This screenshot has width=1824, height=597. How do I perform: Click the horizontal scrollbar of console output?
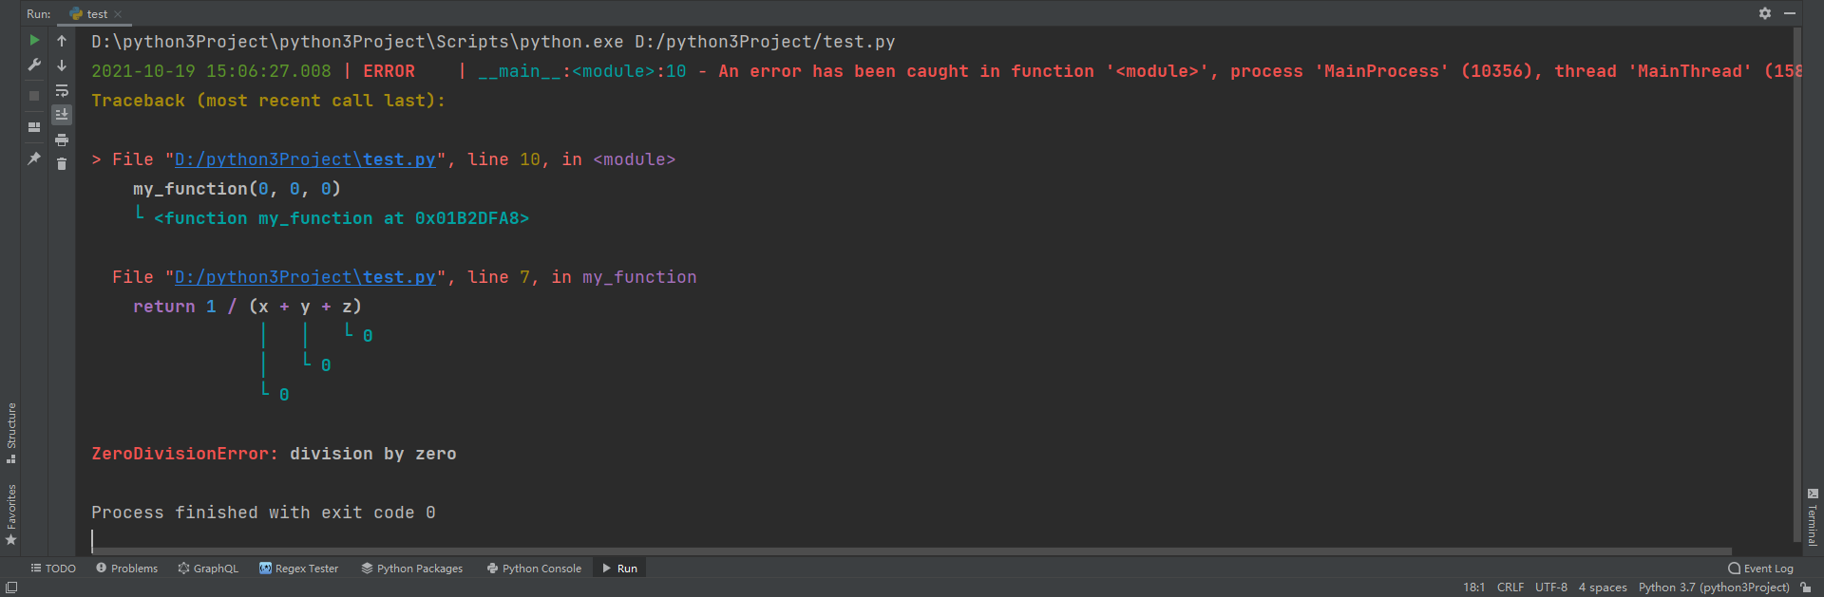[912, 550]
